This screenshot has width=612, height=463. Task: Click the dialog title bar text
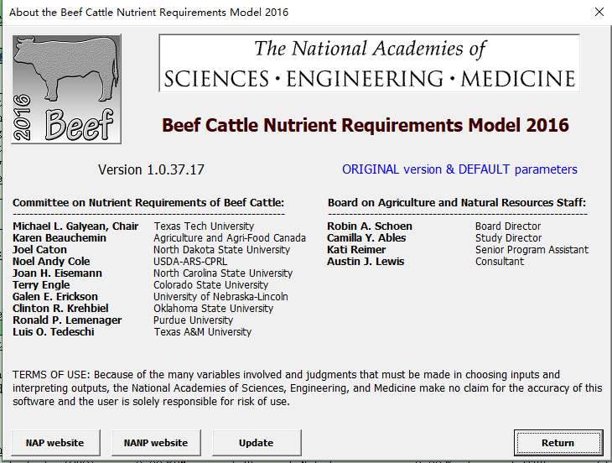(148, 12)
